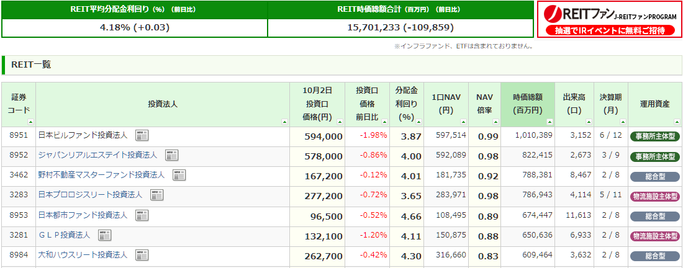Go to 野村不動産マスターファンド投資法人 page
Image resolution: width=683 pixels, height=268 pixels.
click(x=101, y=175)
